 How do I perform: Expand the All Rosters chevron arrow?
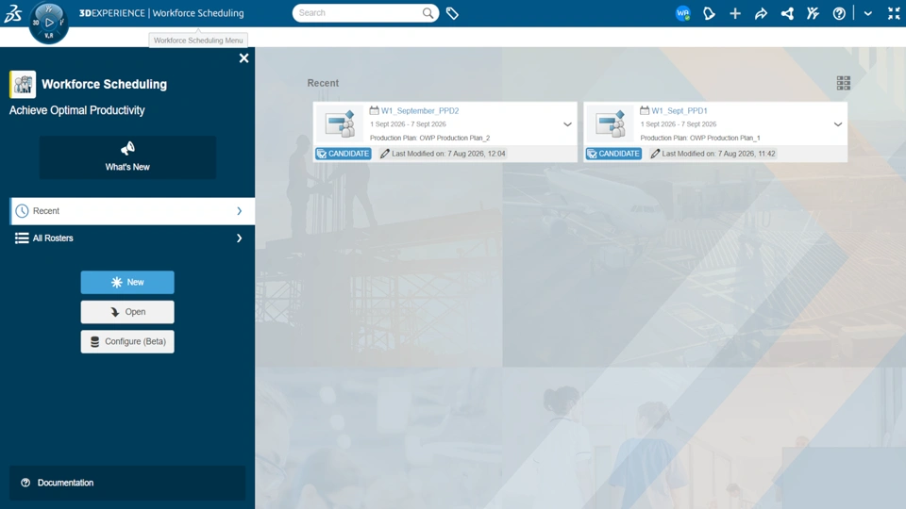(x=239, y=238)
